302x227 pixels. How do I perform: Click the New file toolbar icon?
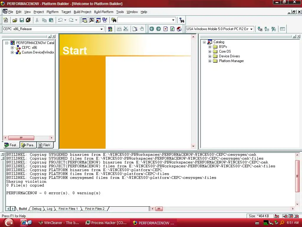[x=6, y=20]
